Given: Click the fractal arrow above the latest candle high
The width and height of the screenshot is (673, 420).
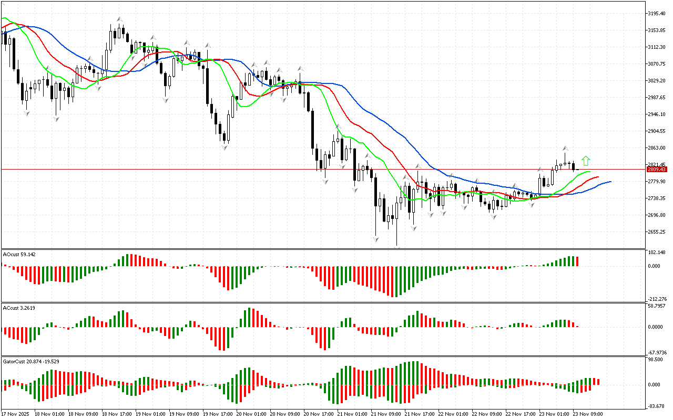Looking at the screenshot, I should (566, 149).
